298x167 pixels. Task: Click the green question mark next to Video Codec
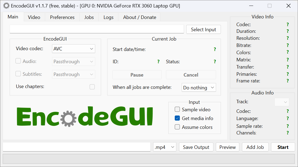[x=288, y=25]
